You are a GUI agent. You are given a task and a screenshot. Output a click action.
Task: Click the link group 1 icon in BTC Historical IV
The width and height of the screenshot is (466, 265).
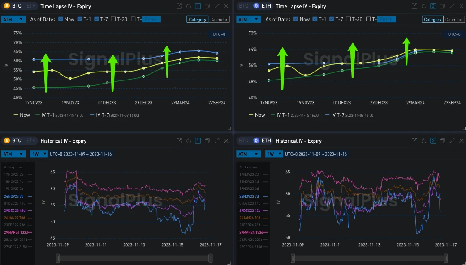pyautogui.click(x=198, y=141)
